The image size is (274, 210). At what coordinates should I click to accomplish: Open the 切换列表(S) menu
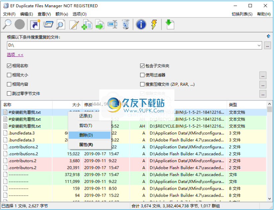point(242,14)
